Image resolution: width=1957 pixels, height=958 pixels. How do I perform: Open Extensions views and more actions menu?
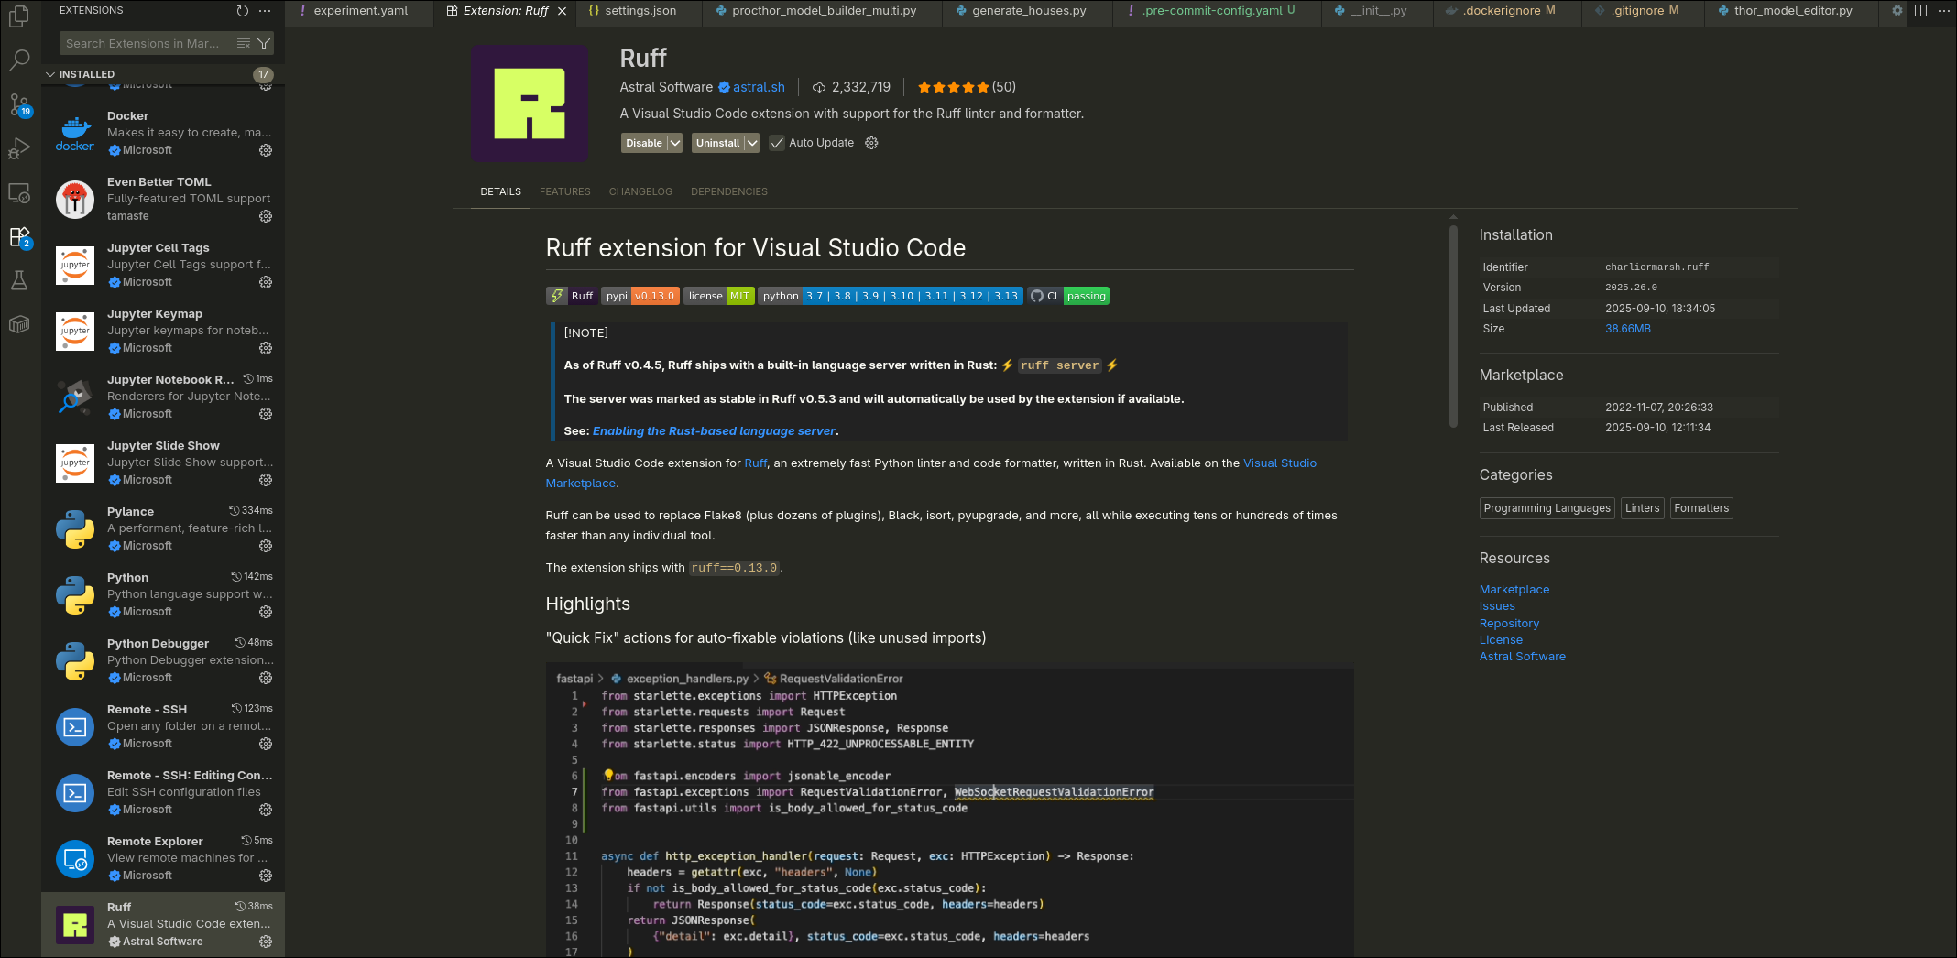[x=265, y=11]
